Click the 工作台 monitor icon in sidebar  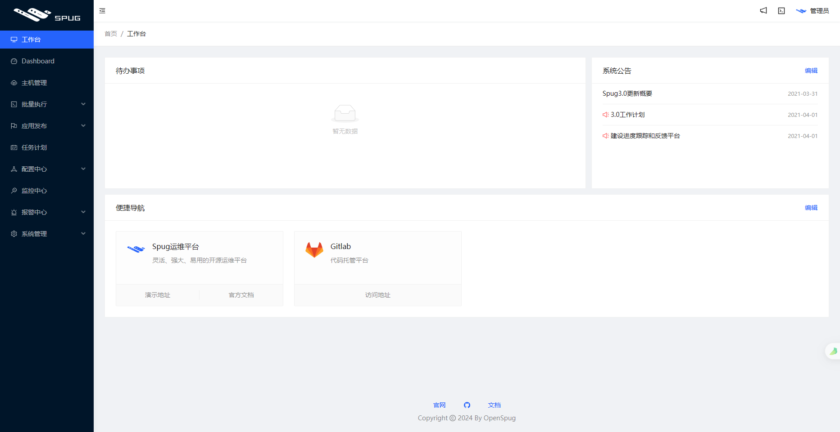coord(14,40)
